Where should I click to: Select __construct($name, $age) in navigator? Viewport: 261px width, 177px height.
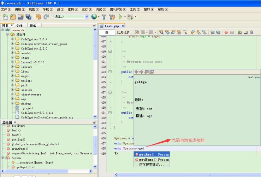pos(35,162)
